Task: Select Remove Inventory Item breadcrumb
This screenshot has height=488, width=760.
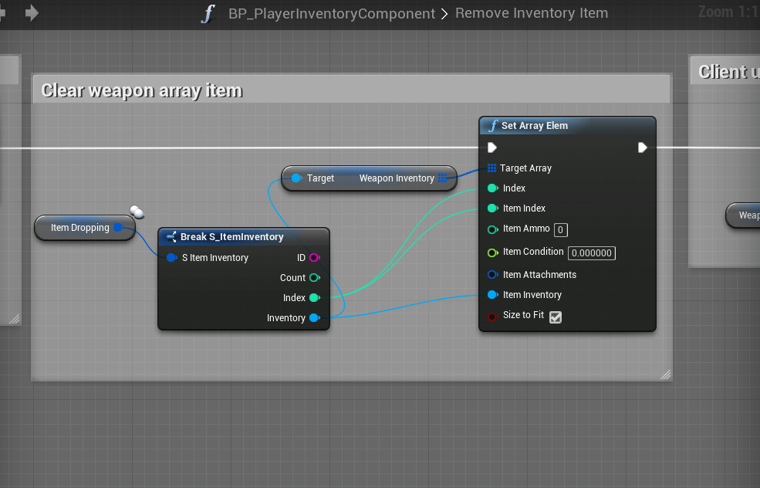Action: 532,13
